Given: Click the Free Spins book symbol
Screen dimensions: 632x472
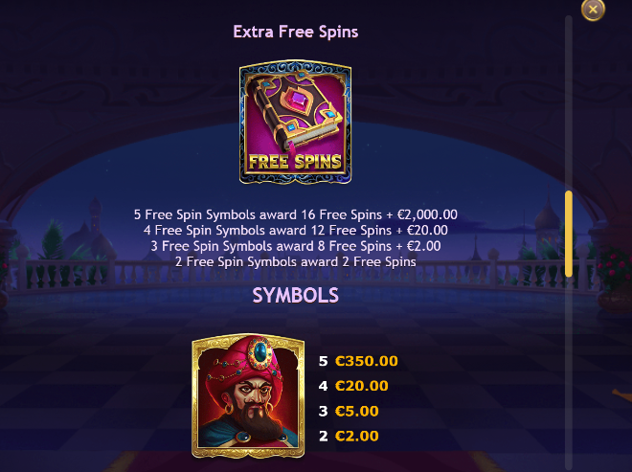Looking at the screenshot, I should tap(295, 123).
